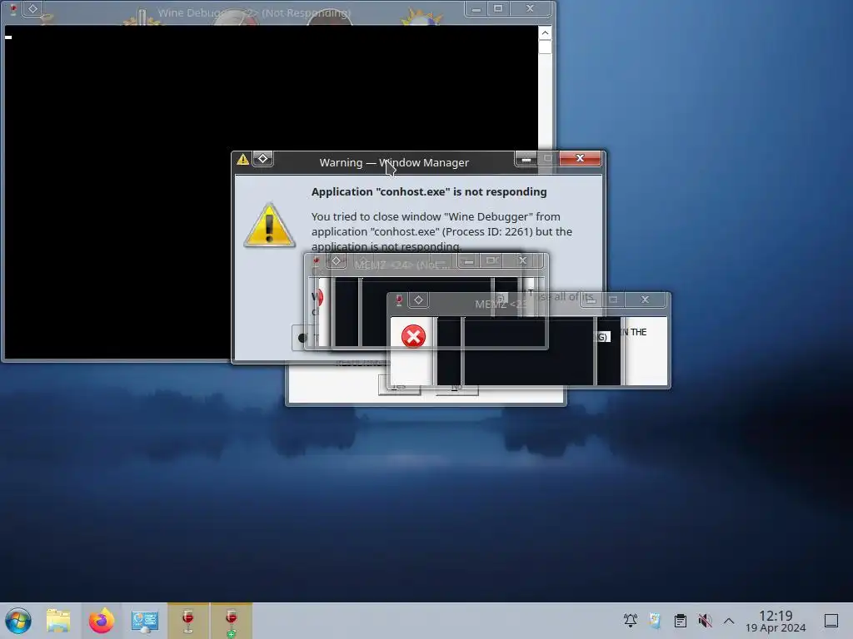Select the first Wine glass taskbar entry
Image resolution: width=853 pixels, height=639 pixels.
187,621
